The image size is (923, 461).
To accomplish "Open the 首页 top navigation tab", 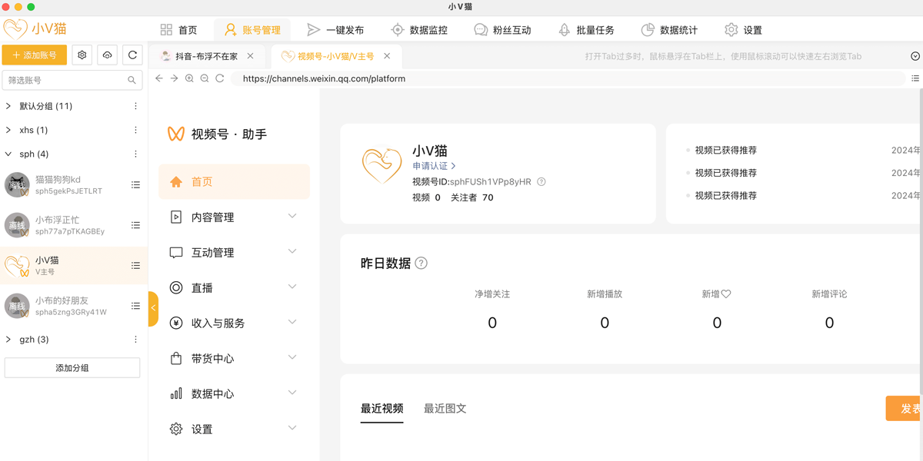I will [x=178, y=30].
